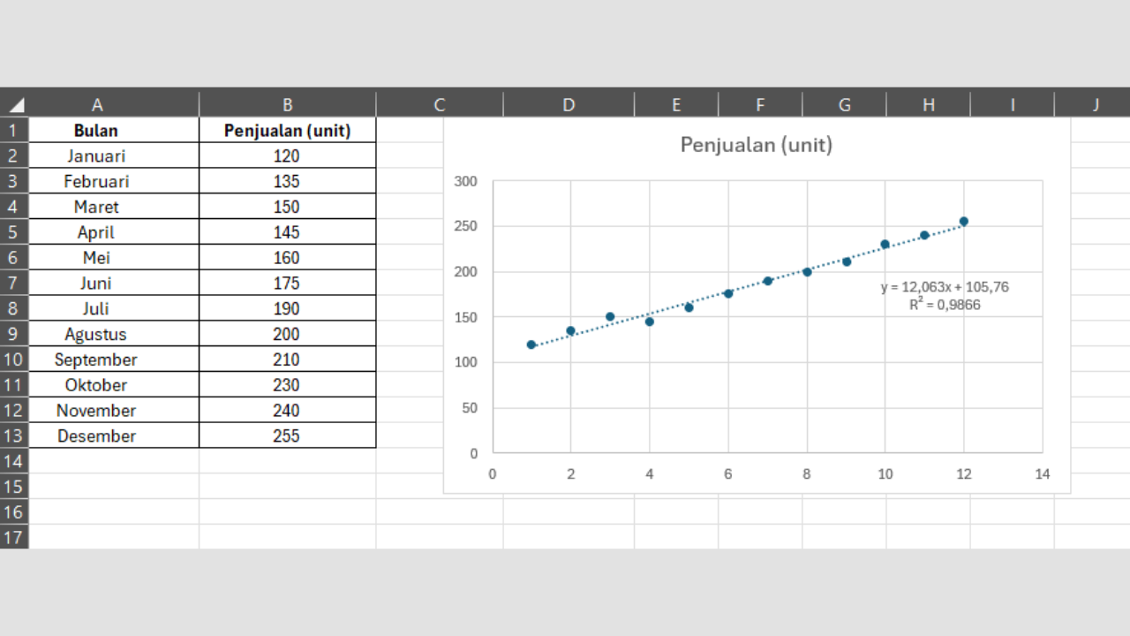Click the Bulan header cell
The height and width of the screenshot is (636, 1130).
97,130
